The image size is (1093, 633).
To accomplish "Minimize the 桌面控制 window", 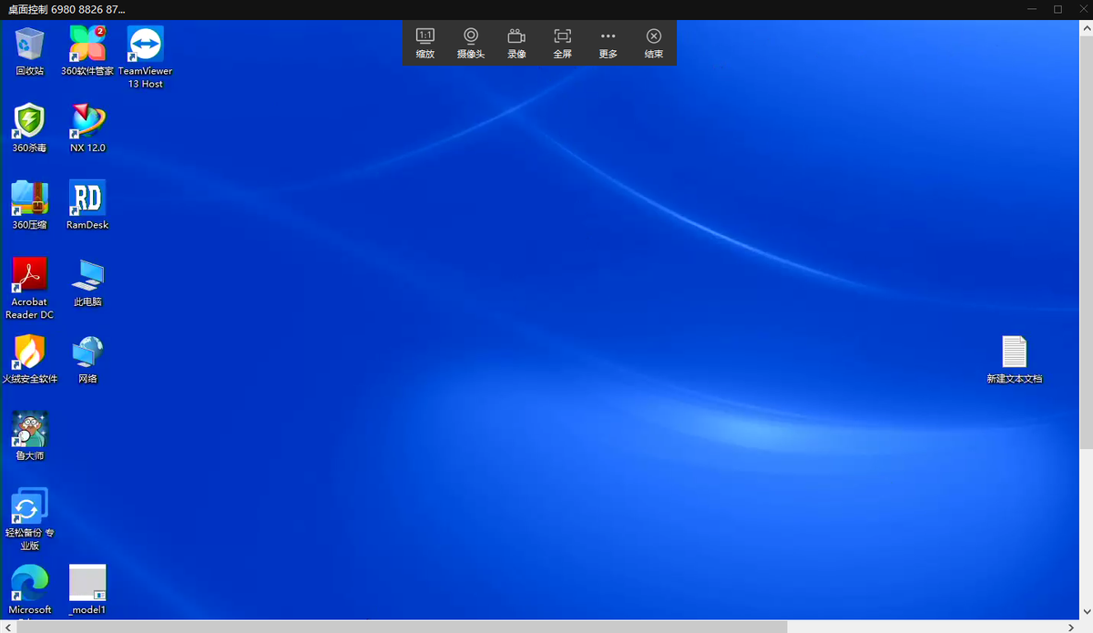I will click(1030, 9).
